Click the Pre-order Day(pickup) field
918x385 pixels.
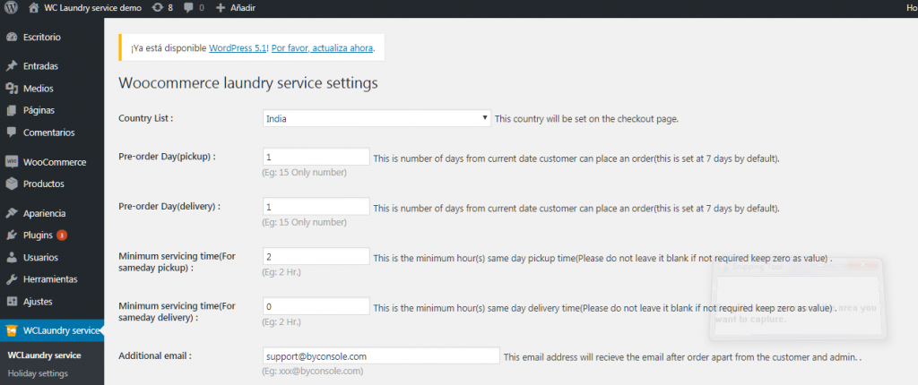click(316, 158)
